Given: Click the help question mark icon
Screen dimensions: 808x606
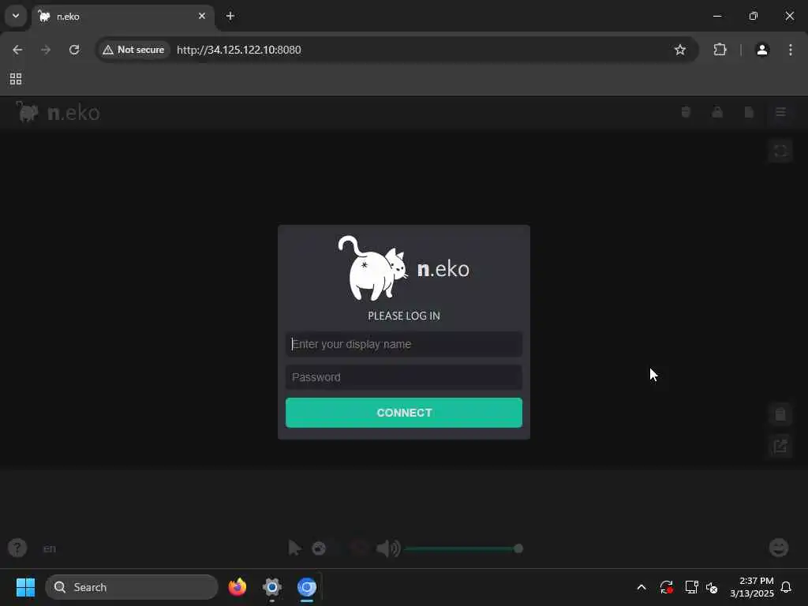Looking at the screenshot, I should click(x=17, y=548).
